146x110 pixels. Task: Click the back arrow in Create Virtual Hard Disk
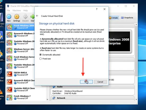click(x=37, y=16)
